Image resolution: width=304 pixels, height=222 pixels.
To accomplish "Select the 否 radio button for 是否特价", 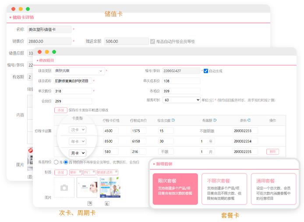I will (x=66, y=162).
